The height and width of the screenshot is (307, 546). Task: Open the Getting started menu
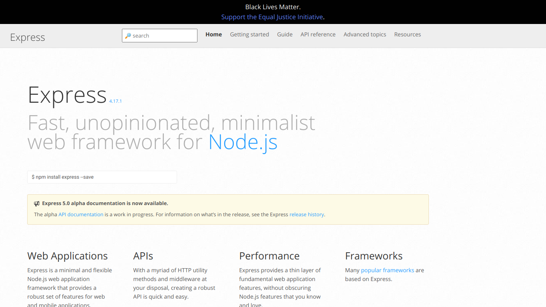pyautogui.click(x=249, y=34)
